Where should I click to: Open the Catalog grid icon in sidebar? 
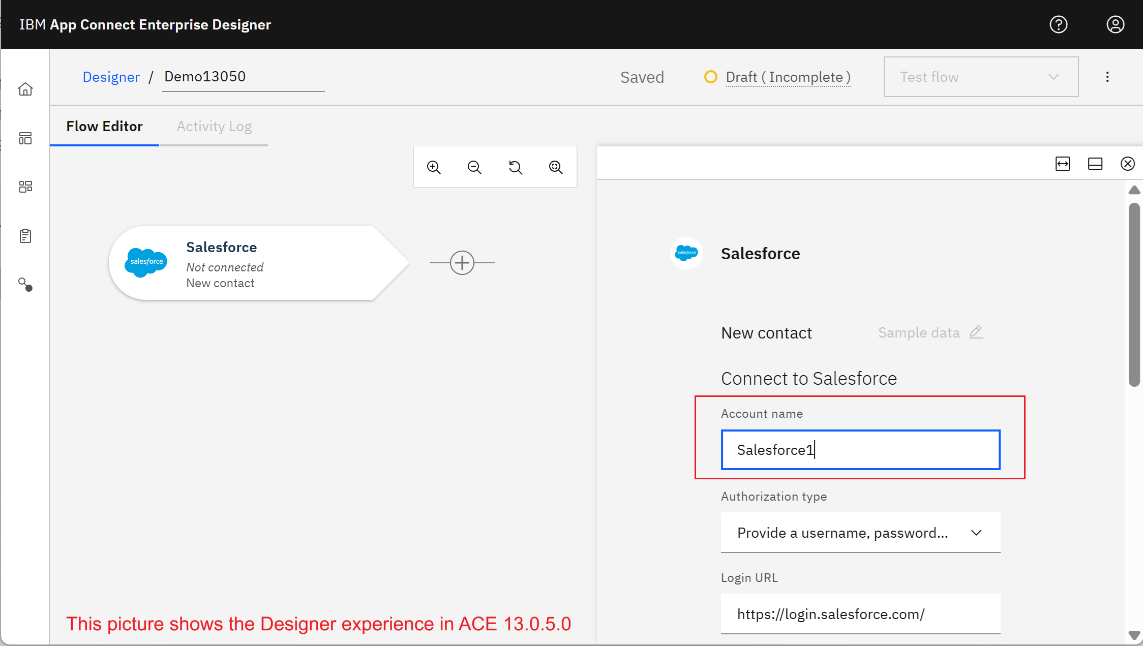[x=25, y=187]
